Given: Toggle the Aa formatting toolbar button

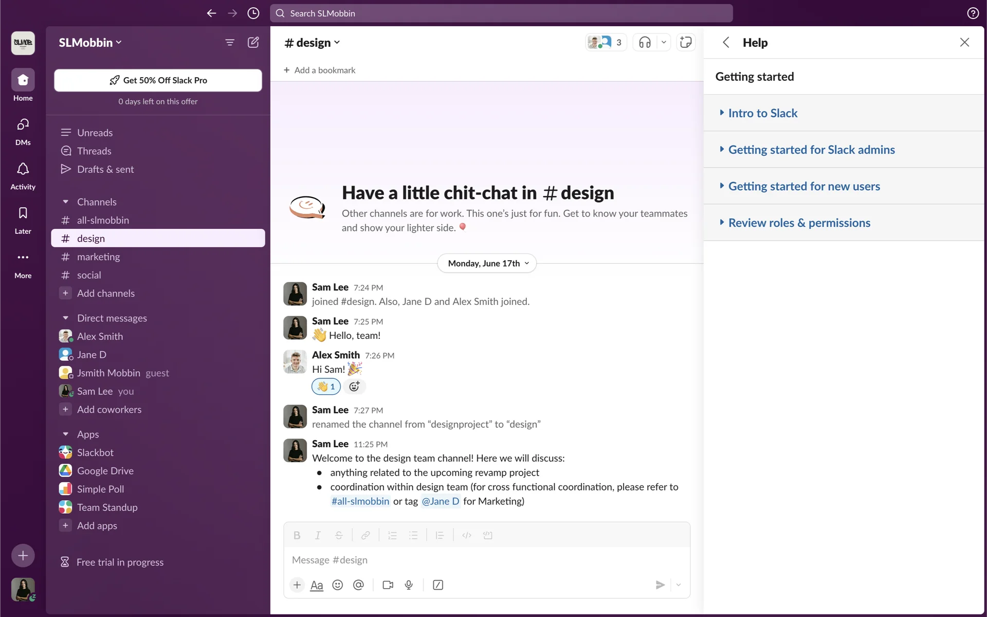Looking at the screenshot, I should tap(317, 585).
